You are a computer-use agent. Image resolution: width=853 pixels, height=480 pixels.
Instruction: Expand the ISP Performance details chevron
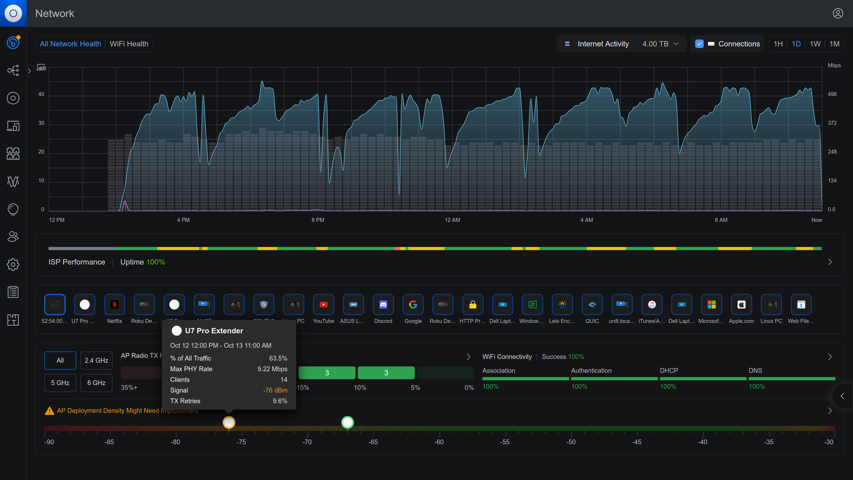point(830,262)
